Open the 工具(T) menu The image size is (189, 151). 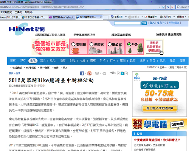coord(19,12)
